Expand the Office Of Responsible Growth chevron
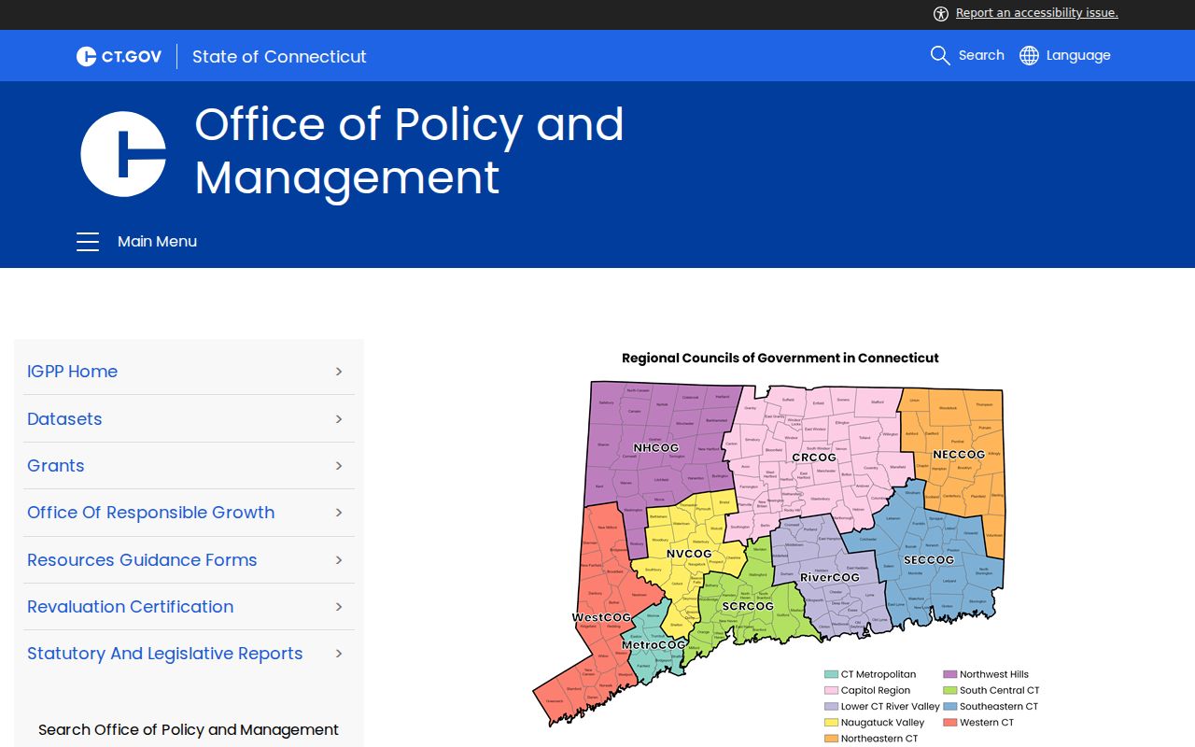 tap(339, 513)
